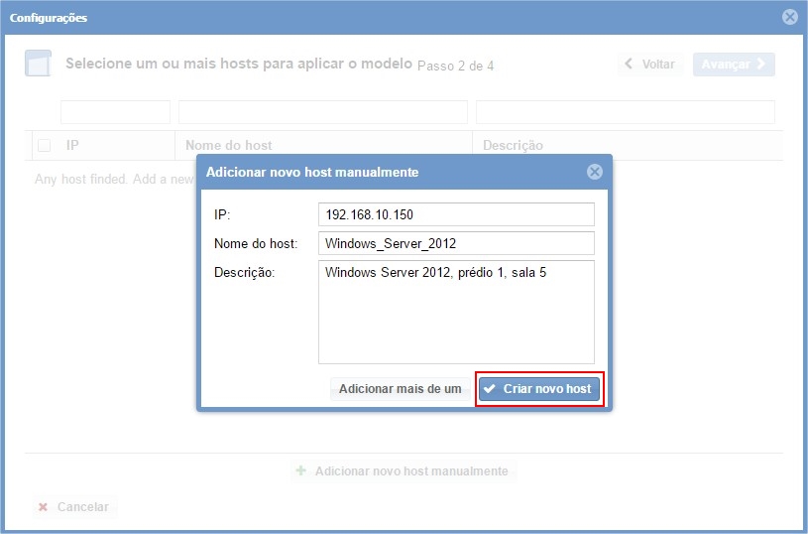The width and height of the screenshot is (808, 534).
Task: Close the Configurações window
Action: click(789, 17)
